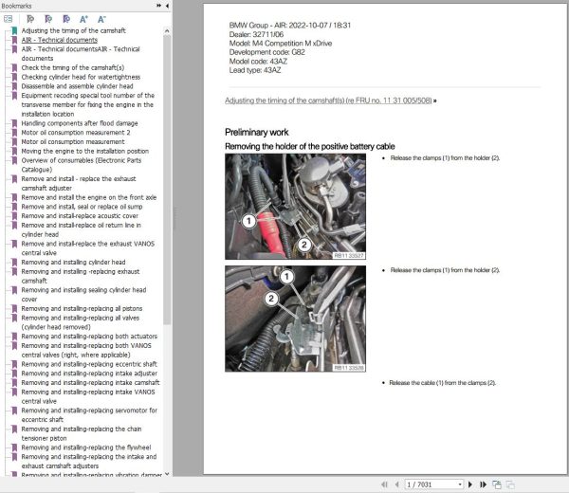Go to the previous page arrow

[x=397, y=484]
